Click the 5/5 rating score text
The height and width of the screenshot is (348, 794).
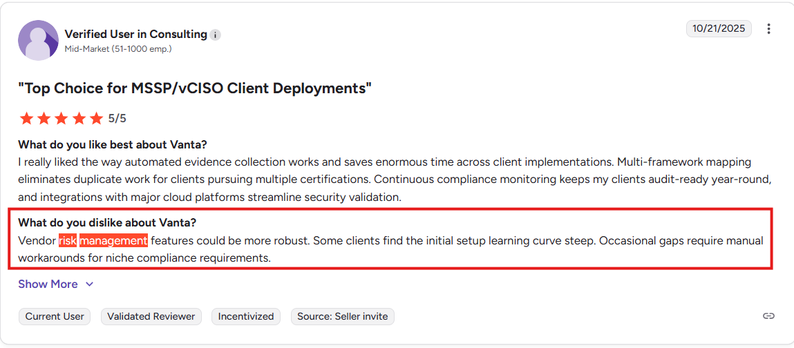117,119
